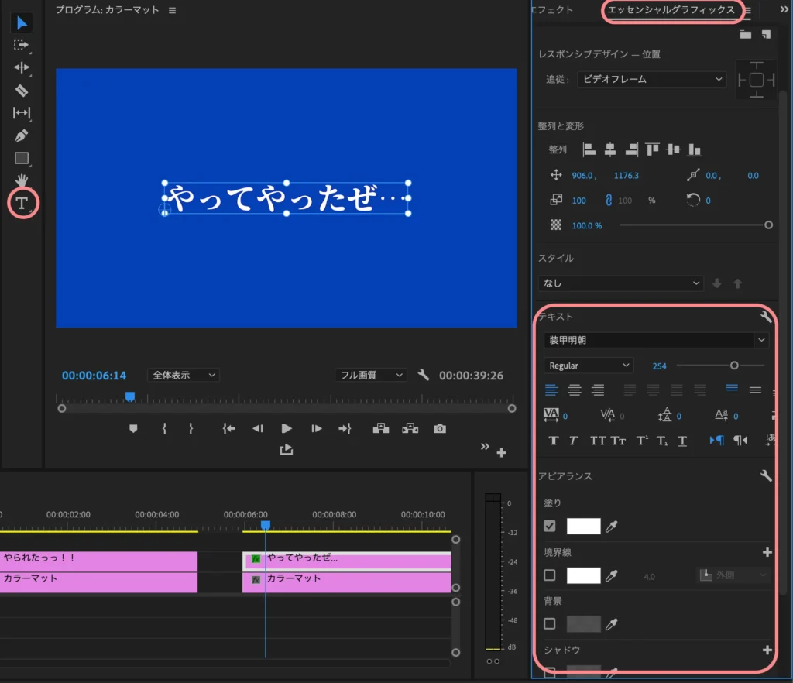This screenshot has width=793, height=683.
Task: Open the Regular font style dropdown
Action: (588, 366)
